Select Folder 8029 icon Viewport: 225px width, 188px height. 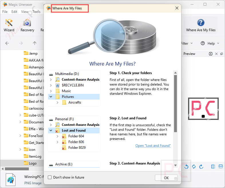[64, 148]
